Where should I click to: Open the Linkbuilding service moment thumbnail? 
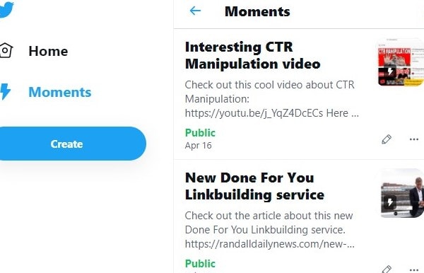pos(401,193)
